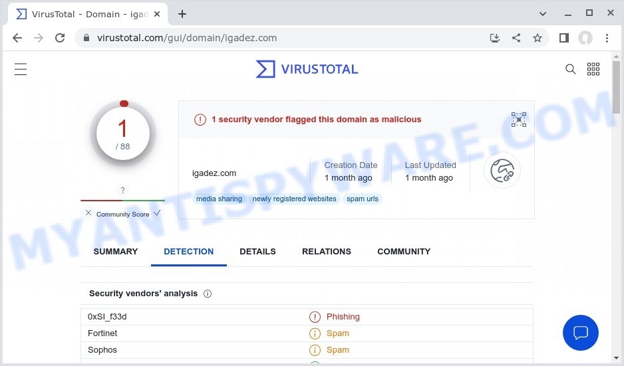This screenshot has height=366, width=624.
Task: Select the DETECTION tab
Action: pyautogui.click(x=189, y=252)
